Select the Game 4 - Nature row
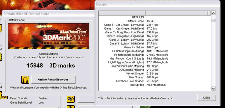 point(155,47)
